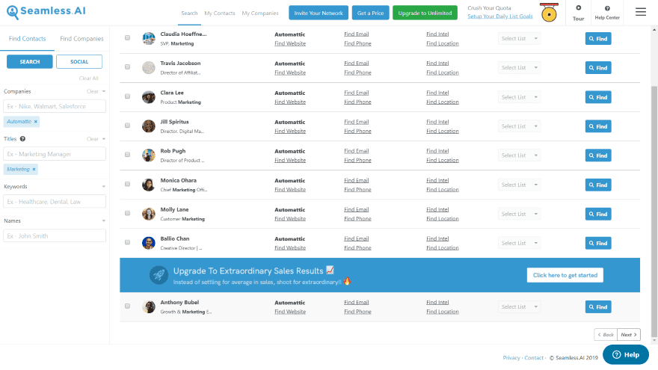Click Rob Pugh's profile avatar

click(x=149, y=155)
